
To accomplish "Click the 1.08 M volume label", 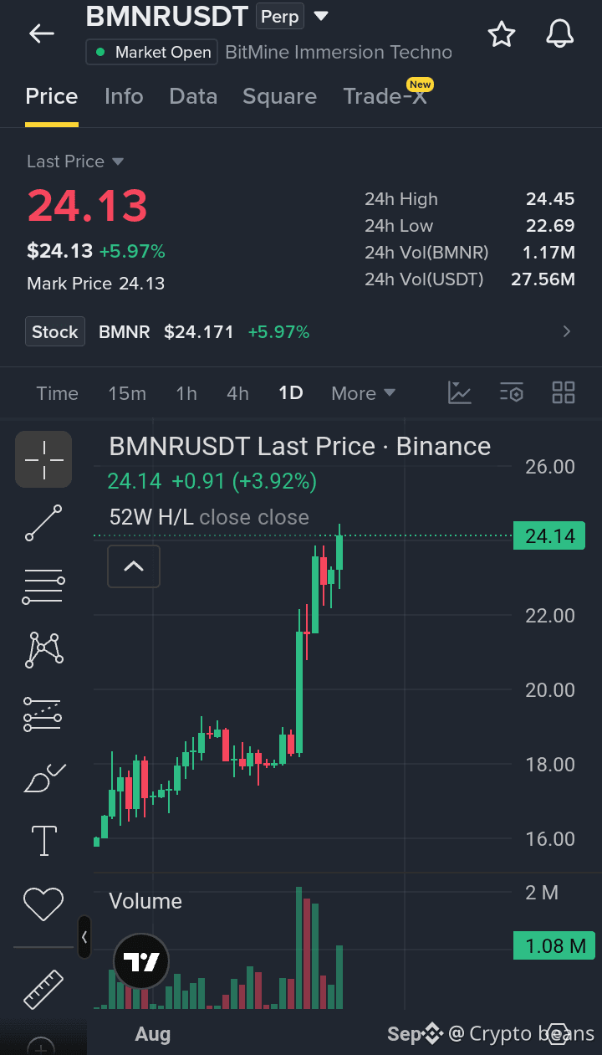I will 554,946.
